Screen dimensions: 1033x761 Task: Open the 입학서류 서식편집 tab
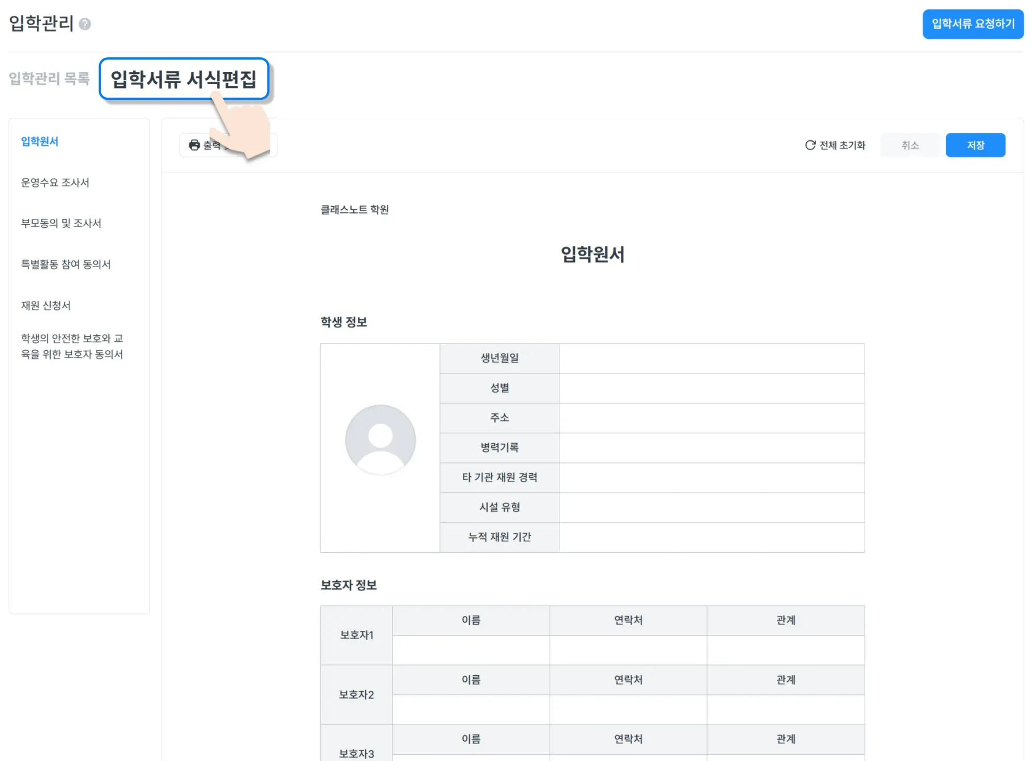[184, 79]
